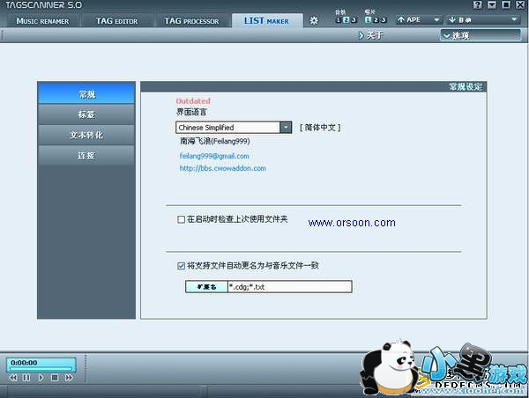Click the playback progress bar
The image size is (529, 398).
click(41, 368)
